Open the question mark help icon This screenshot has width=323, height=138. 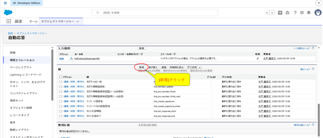295,13
